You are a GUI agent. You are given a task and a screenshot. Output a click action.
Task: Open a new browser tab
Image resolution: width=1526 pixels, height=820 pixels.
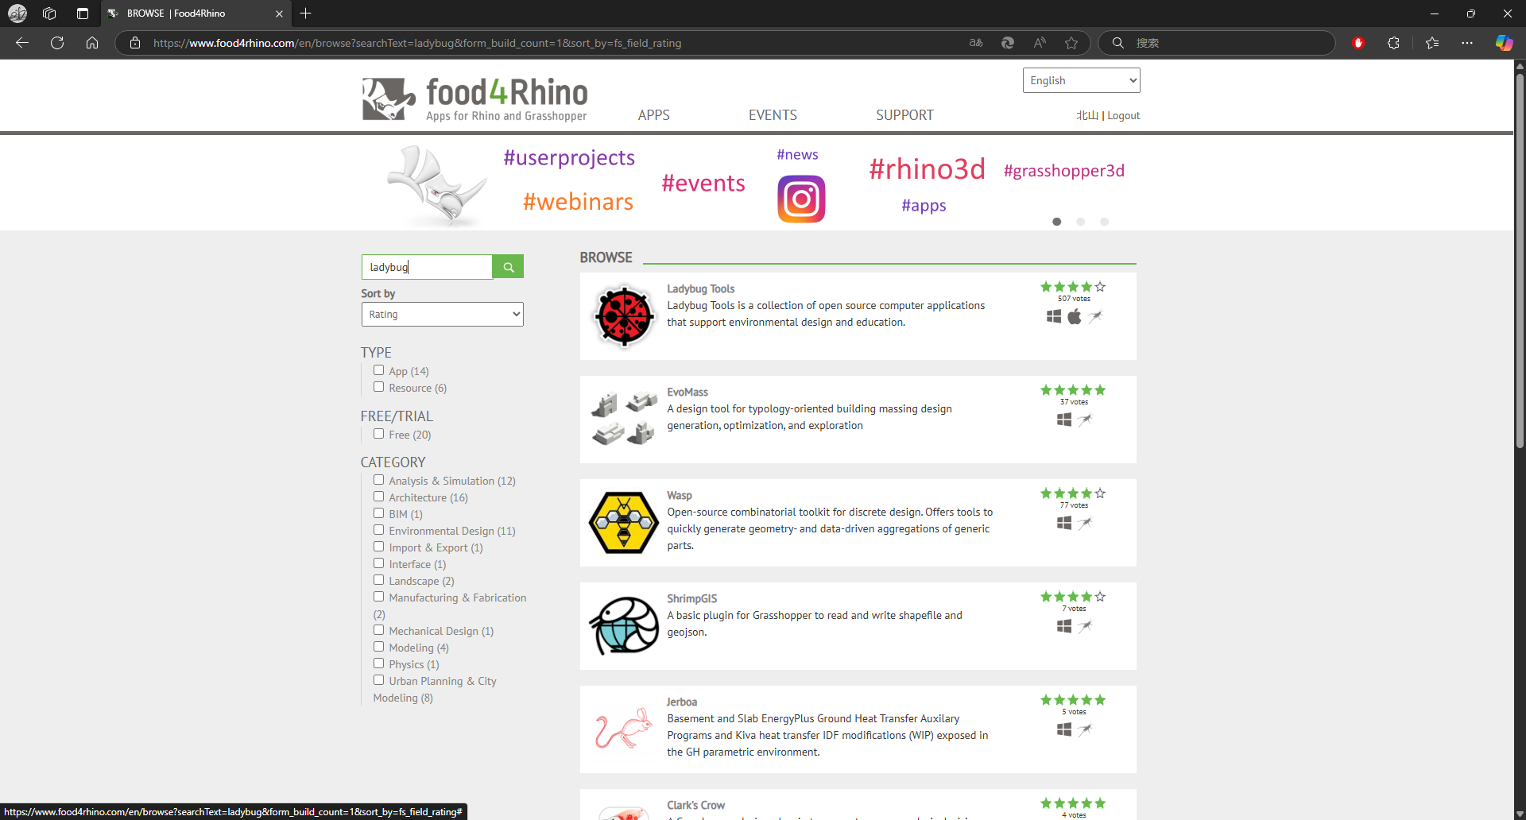(306, 14)
